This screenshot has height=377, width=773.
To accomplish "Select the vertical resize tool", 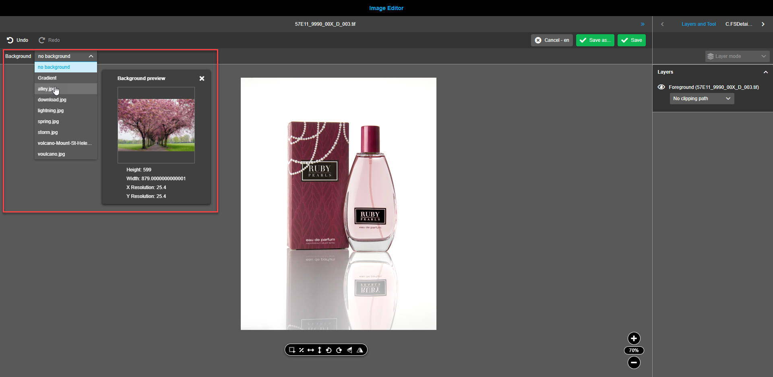I will [x=319, y=350].
